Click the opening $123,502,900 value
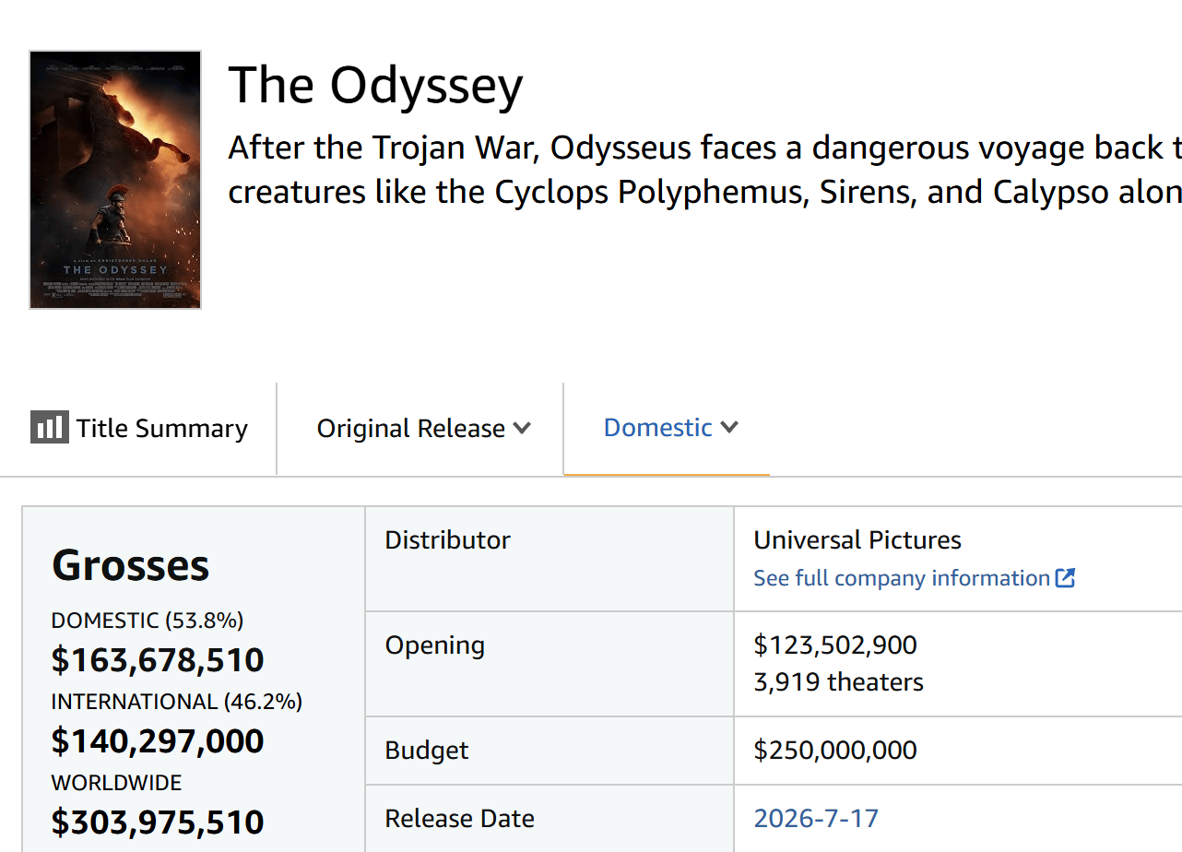This screenshot has height=852, width=1182. click(x=835, y=645)
